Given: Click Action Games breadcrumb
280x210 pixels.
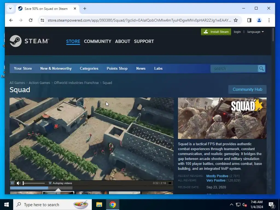Looking at the screenshot, I should pos(39,83).
